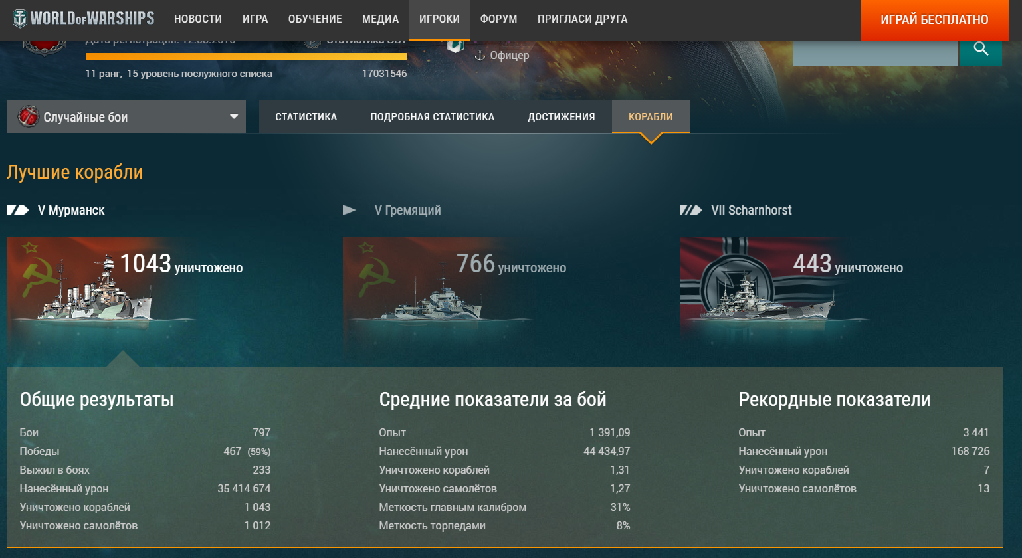
Task: Open the ОБУЧЕНИЕ menu
Action: pyautogui.click(x=315, y=19)
